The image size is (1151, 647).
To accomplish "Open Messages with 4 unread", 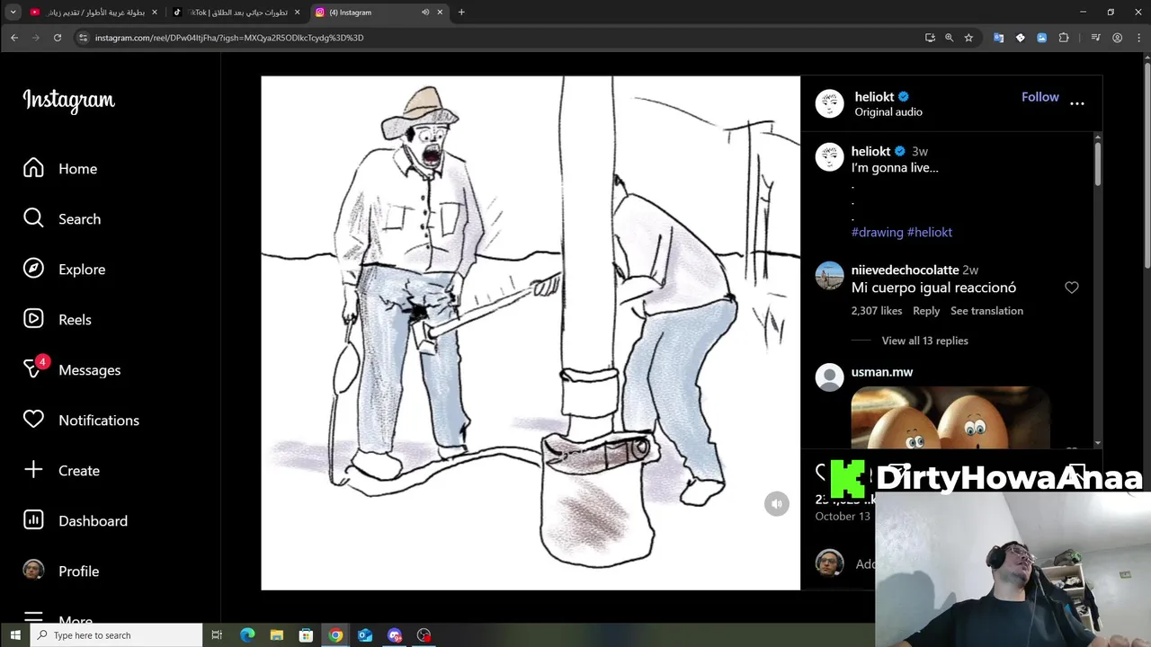I will coord(71,370).
